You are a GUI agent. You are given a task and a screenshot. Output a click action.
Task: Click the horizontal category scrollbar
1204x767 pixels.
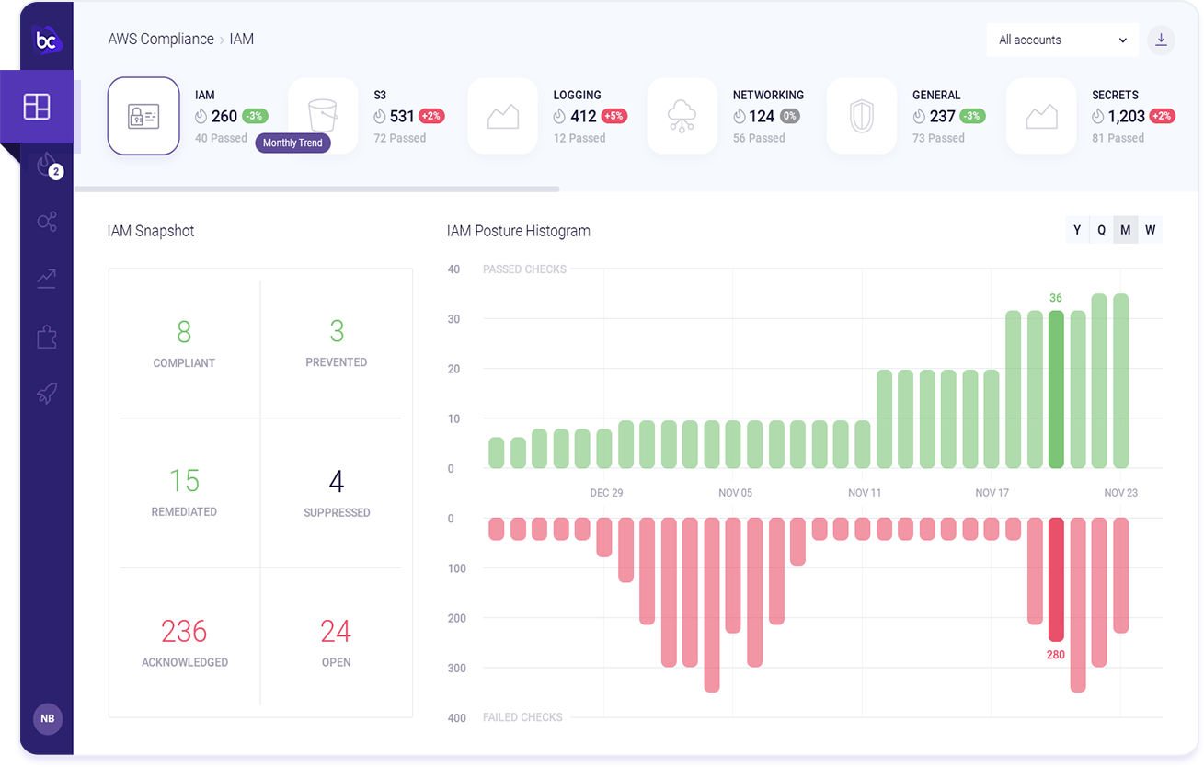pos(316,189)
